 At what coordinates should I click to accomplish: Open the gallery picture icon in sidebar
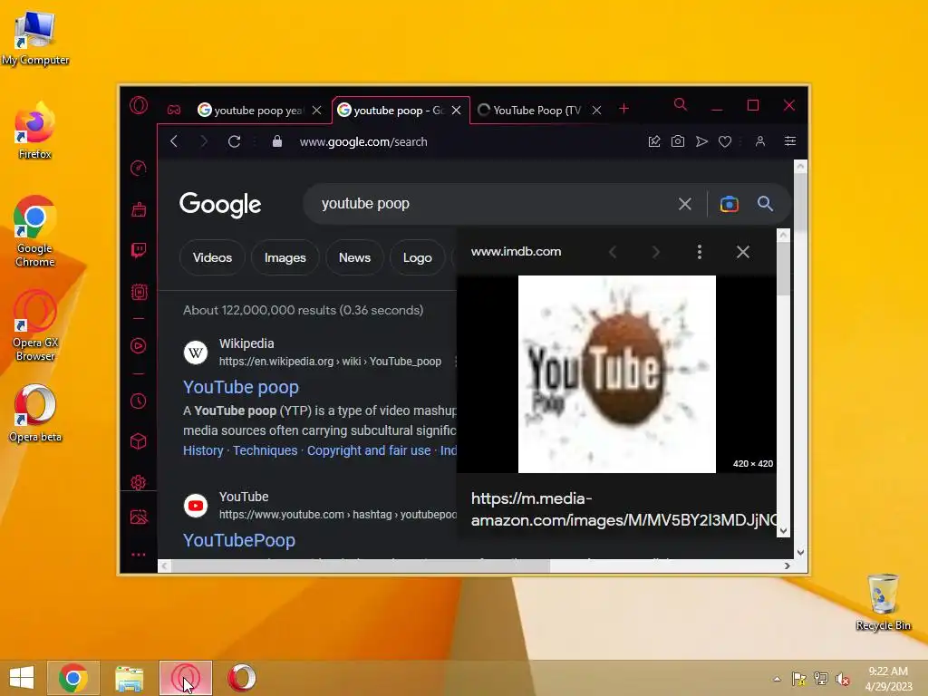coord(139,517)
